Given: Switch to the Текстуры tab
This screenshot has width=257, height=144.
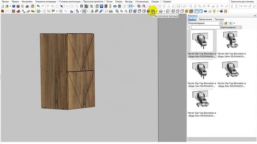Looking at the screenshot, I should (x=219, y=20).
